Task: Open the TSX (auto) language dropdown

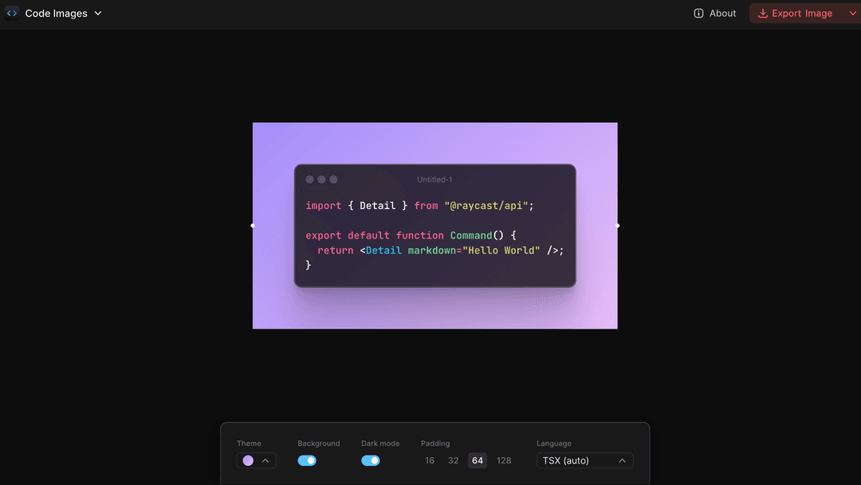Action: [584, 460]
